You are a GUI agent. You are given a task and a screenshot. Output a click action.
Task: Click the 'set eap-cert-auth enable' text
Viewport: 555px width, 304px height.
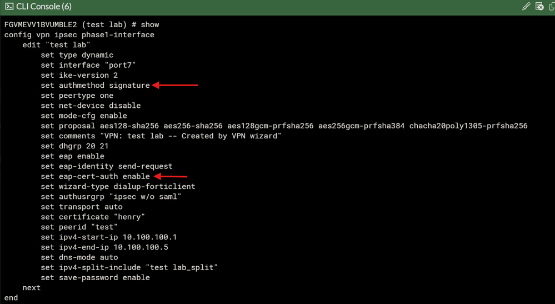[95, 176]
